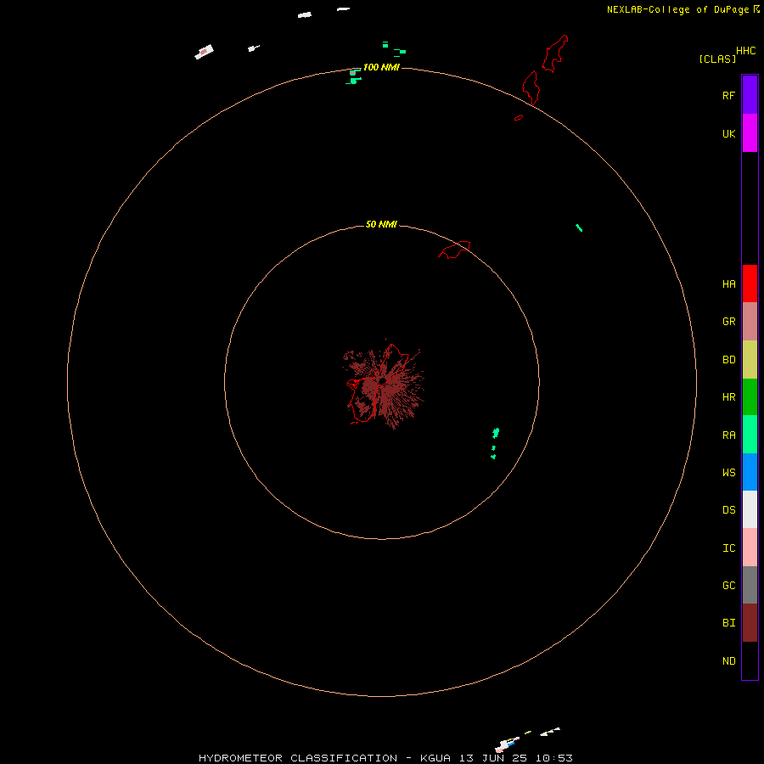The height and width of the screenshot is (764, 764).
Task: Click the RA legend label
Action: 728,435
